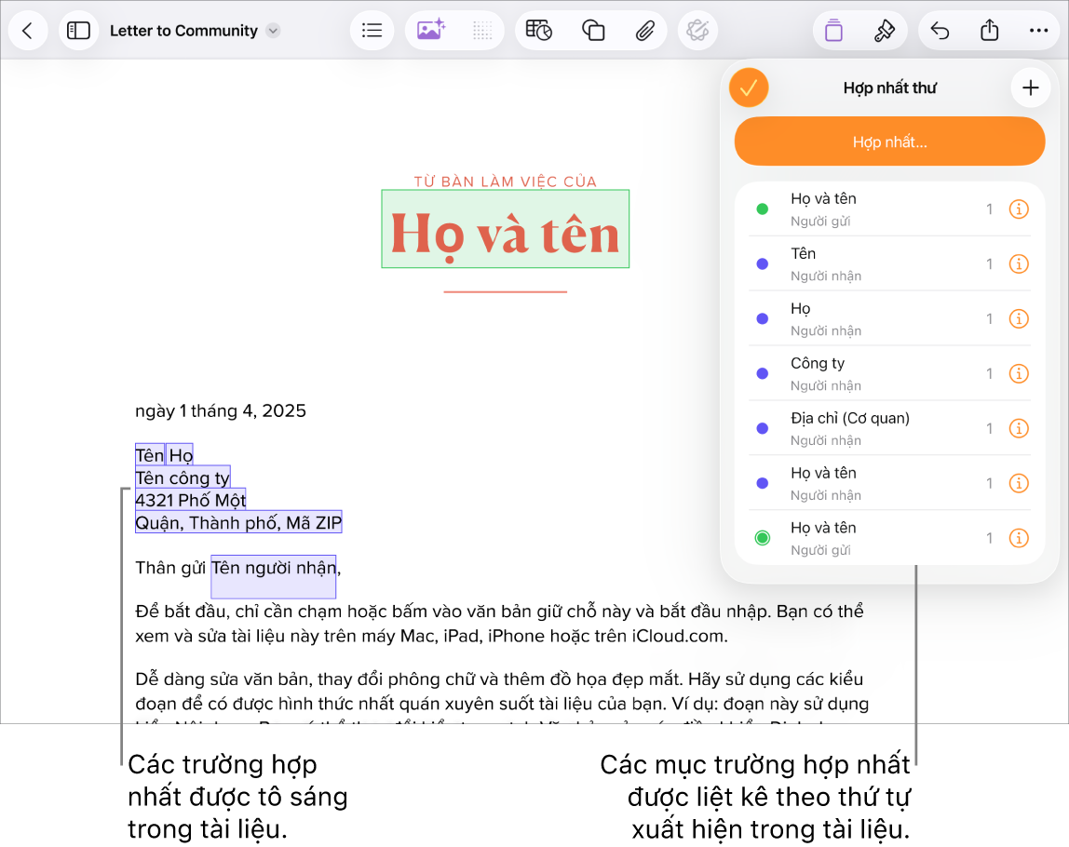
Task: Select the Họ và tên Người nhận row
Action: tap(889, 483)
